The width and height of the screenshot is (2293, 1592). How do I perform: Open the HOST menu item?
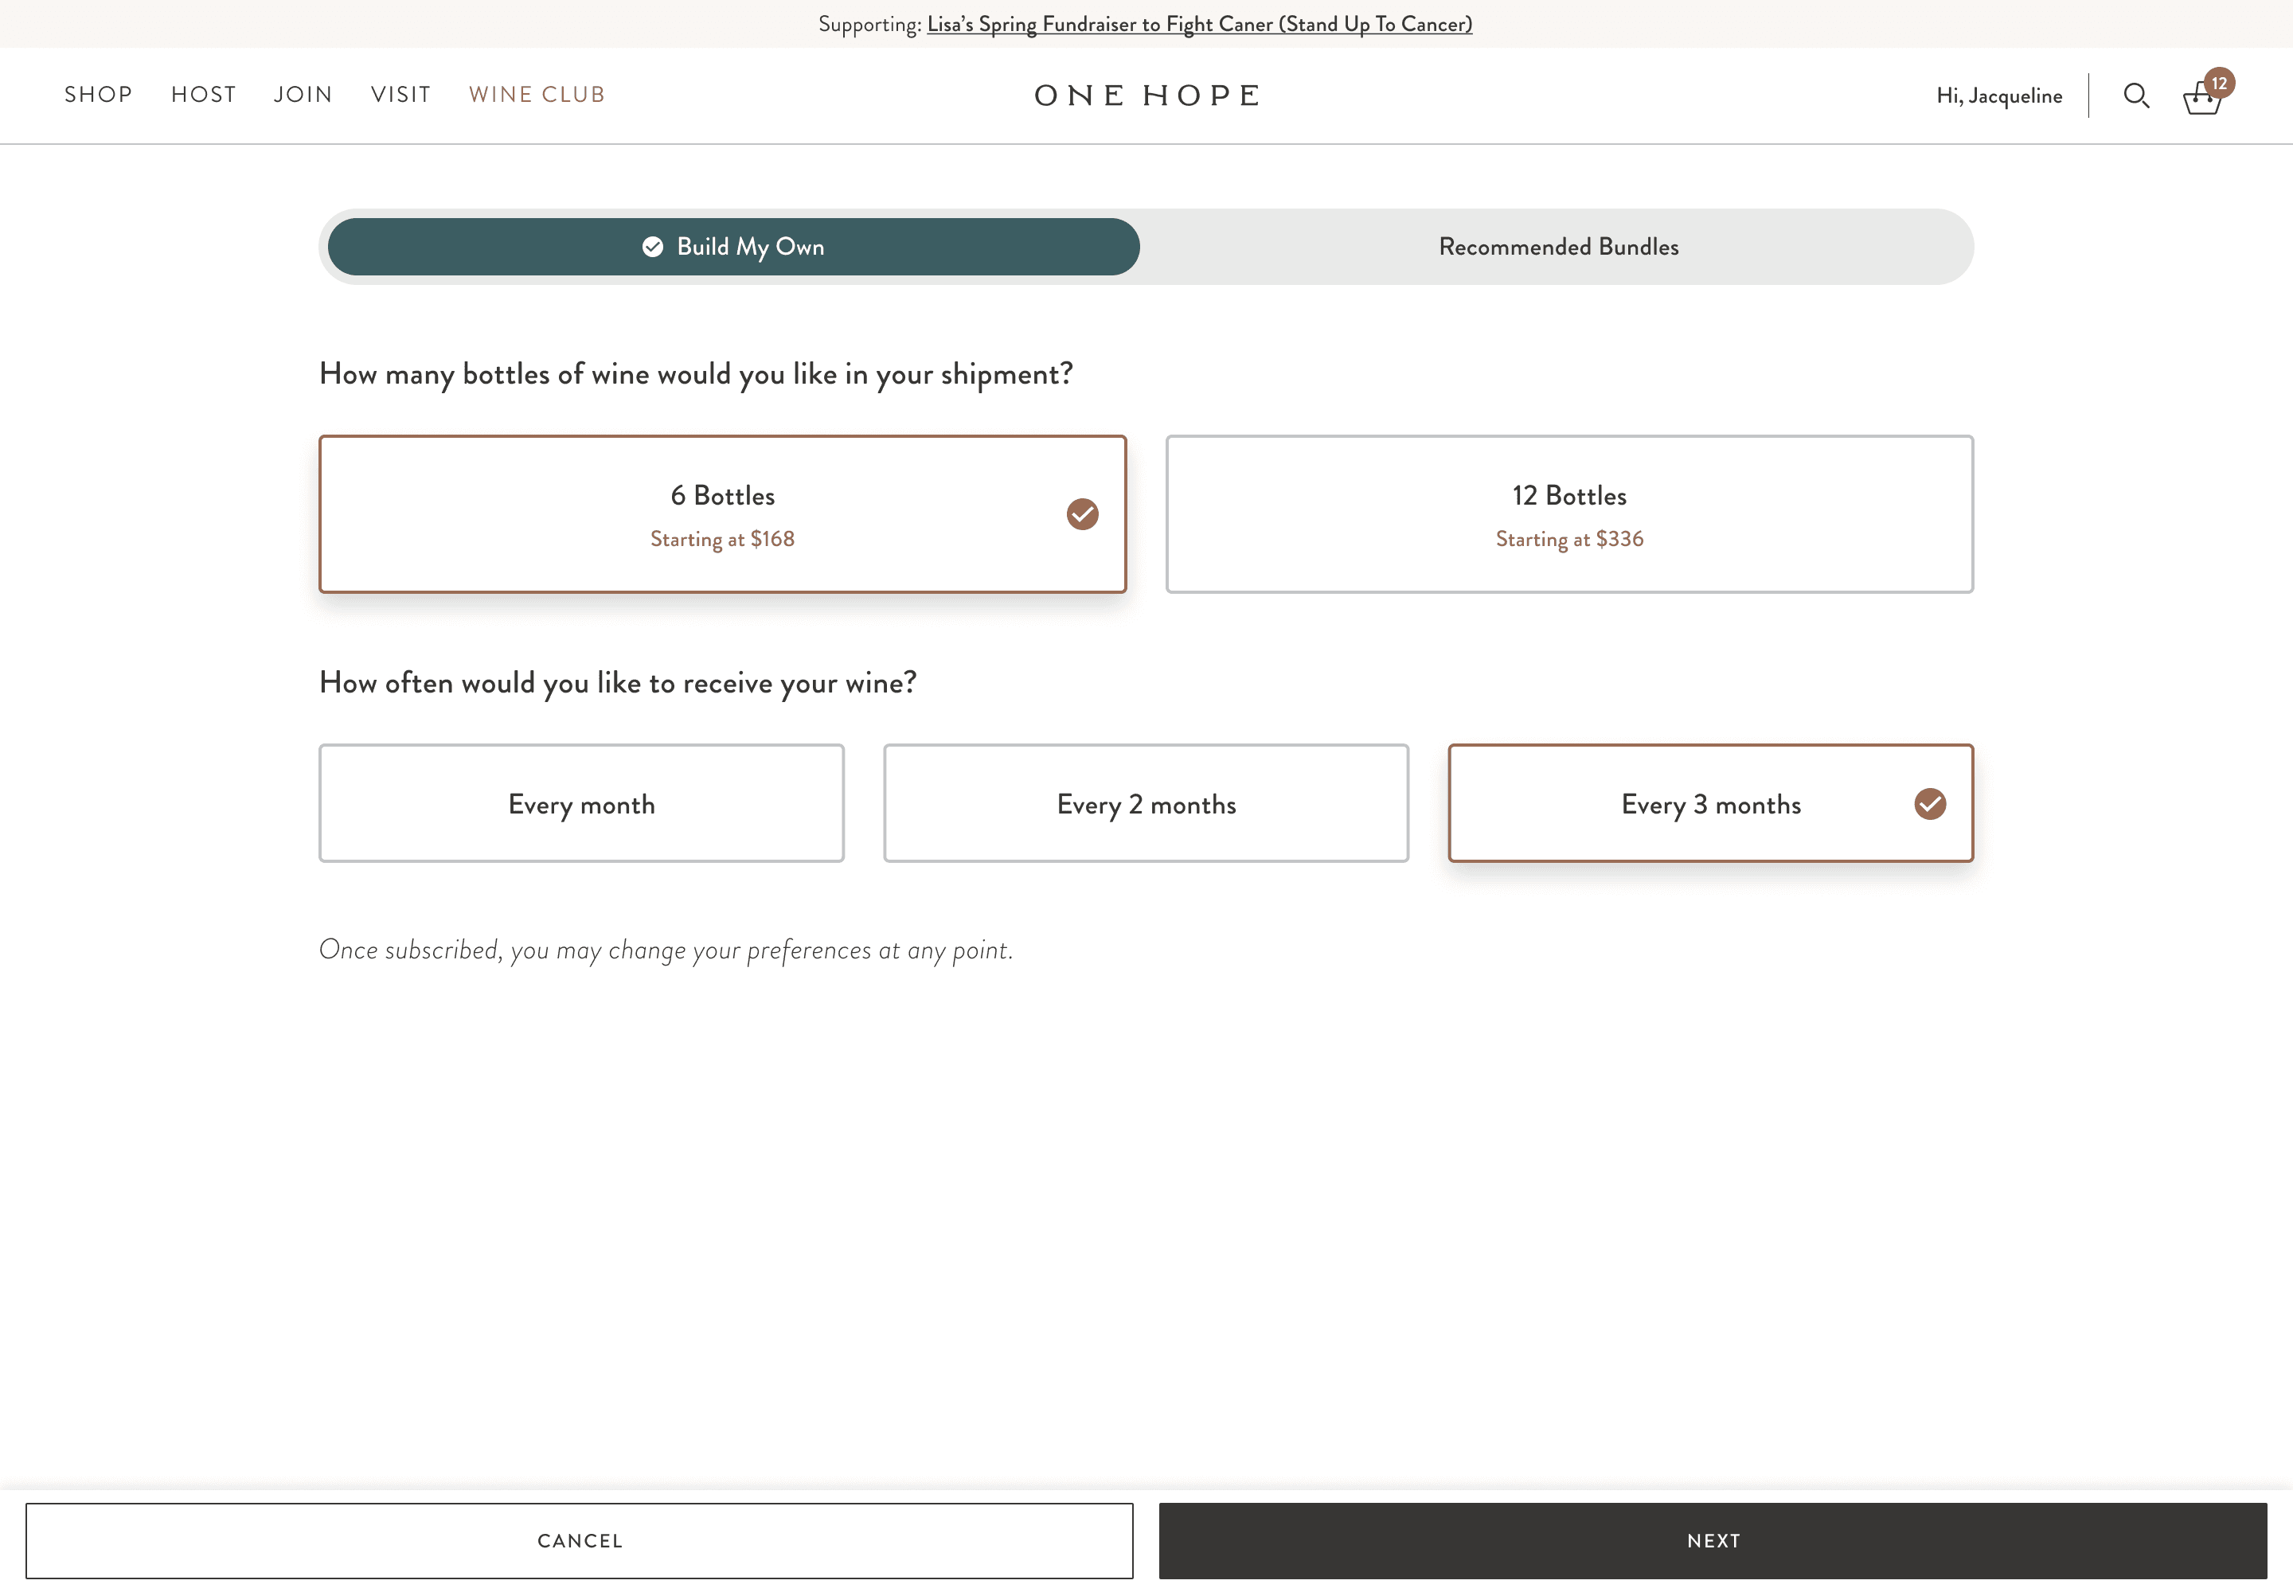(204, 95)
